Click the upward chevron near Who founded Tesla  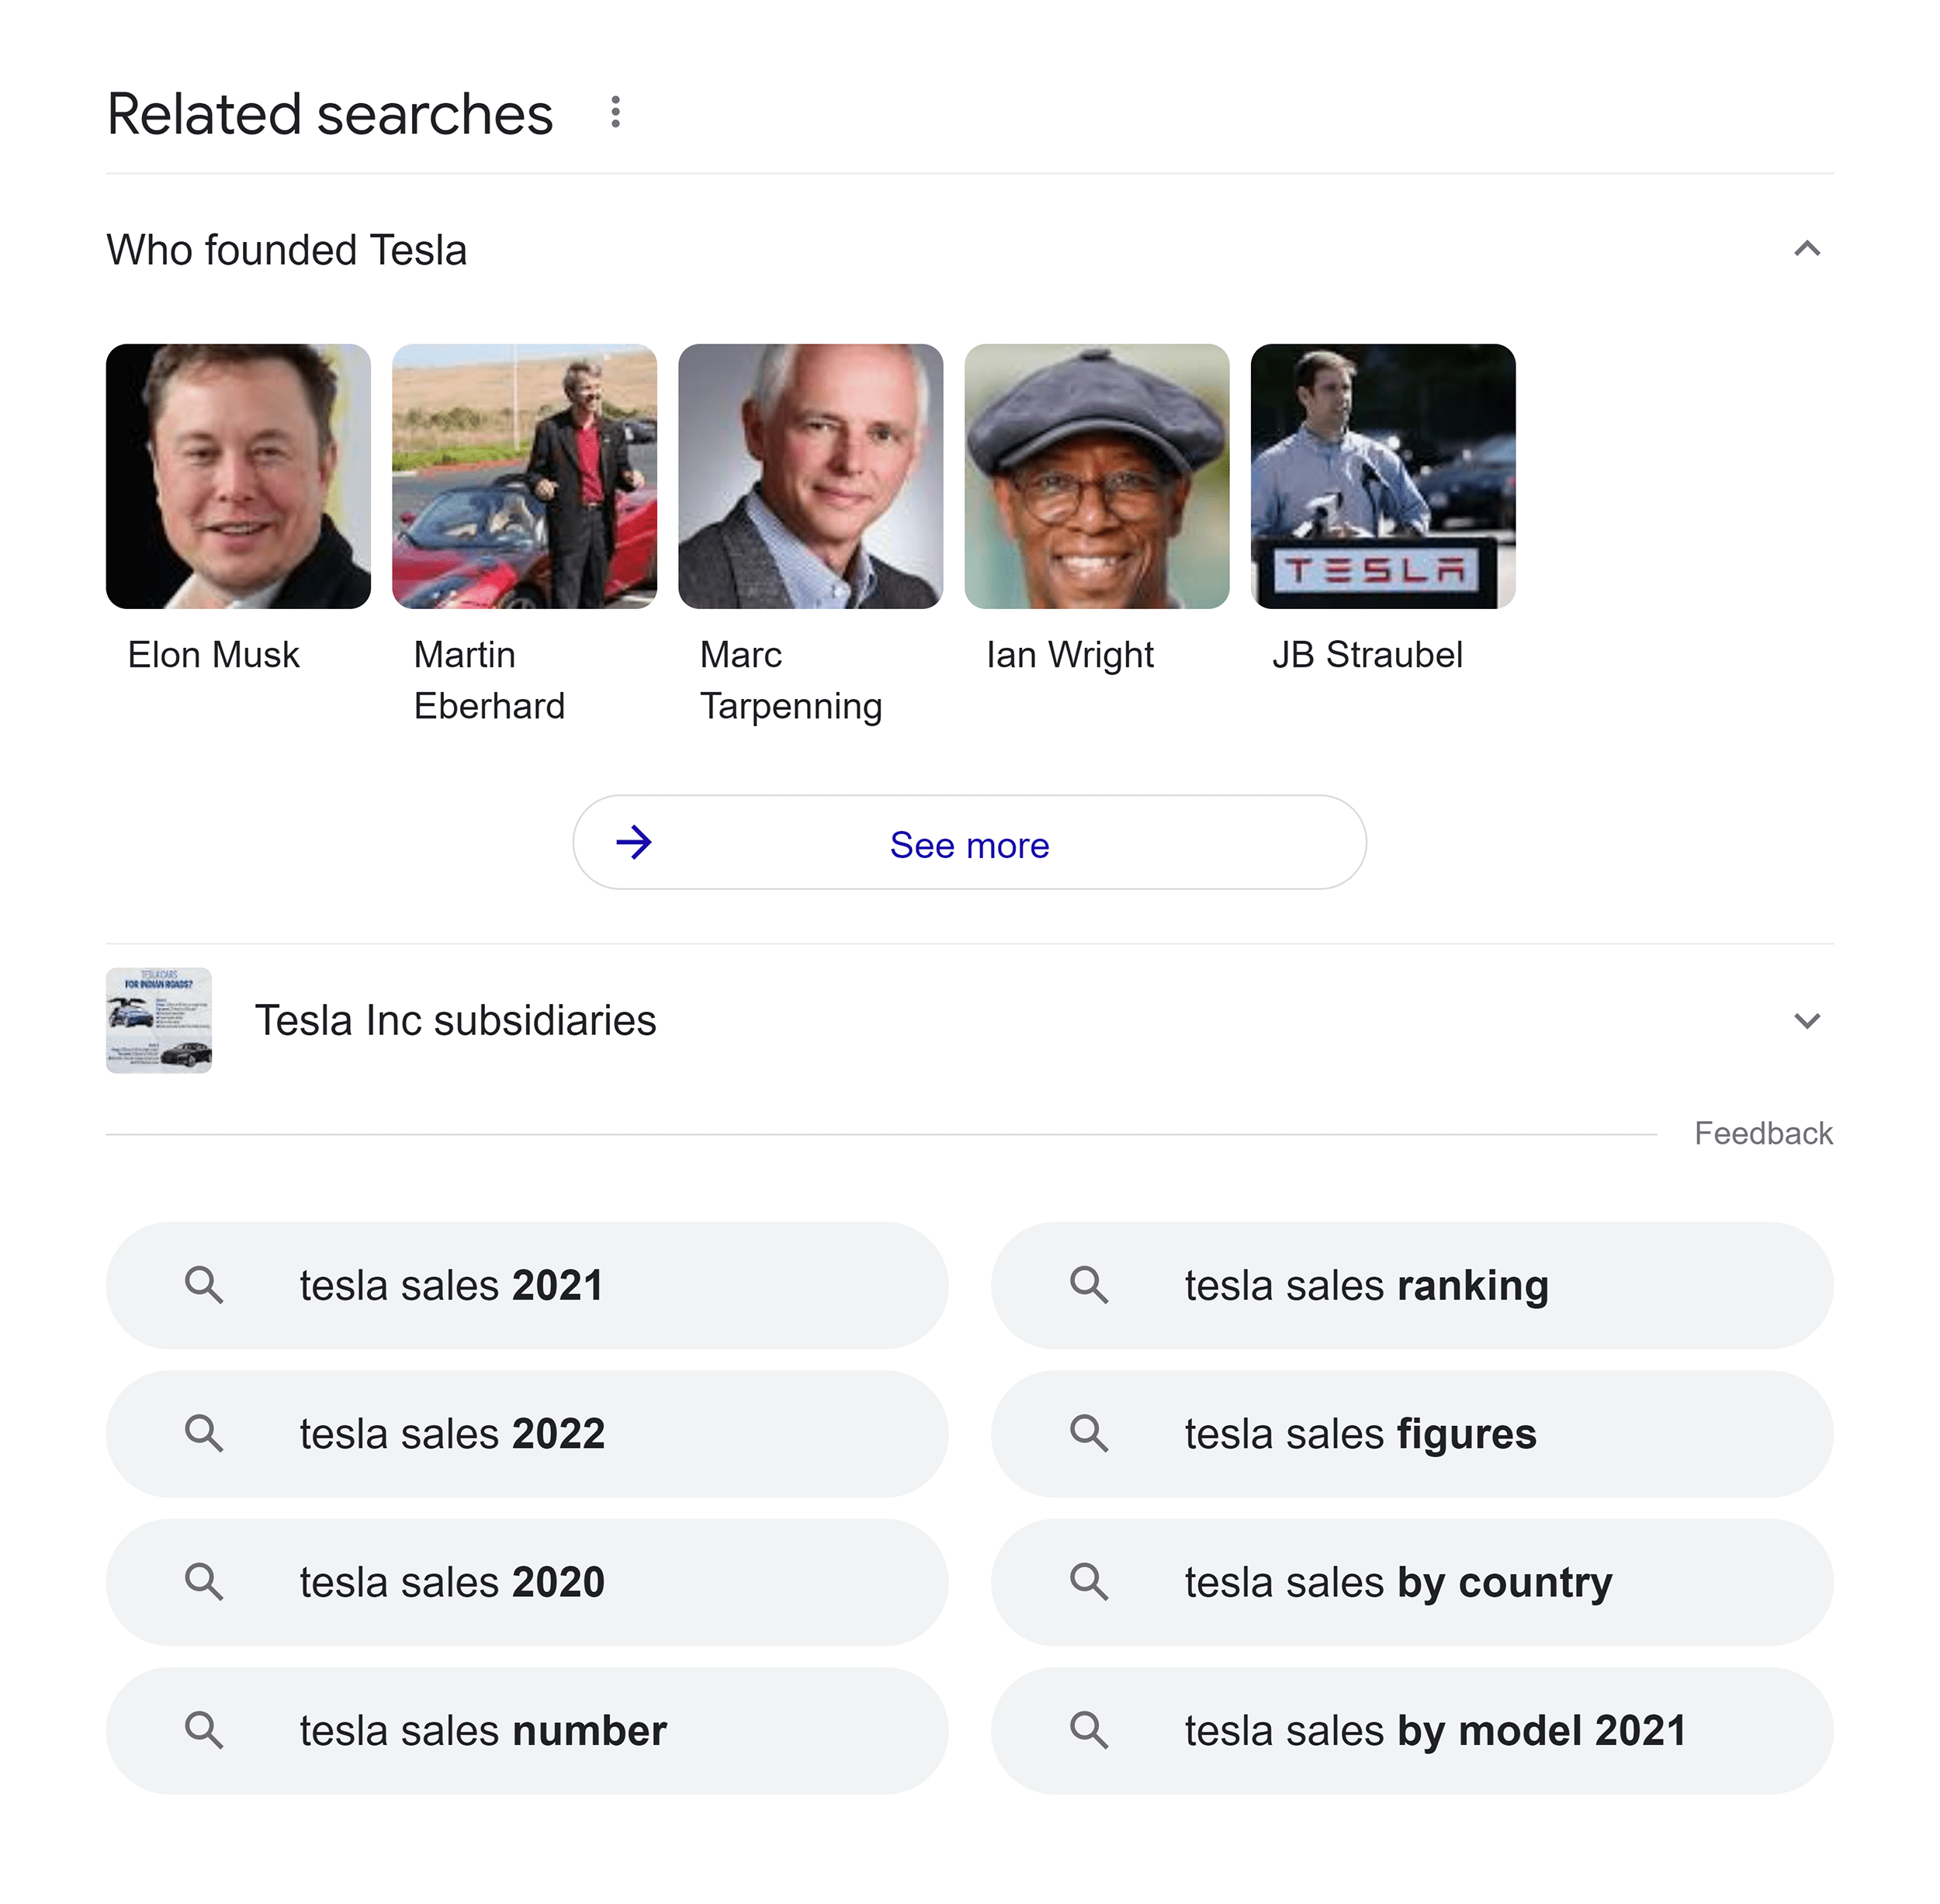pyautogui.click(x=1806, y=250)
